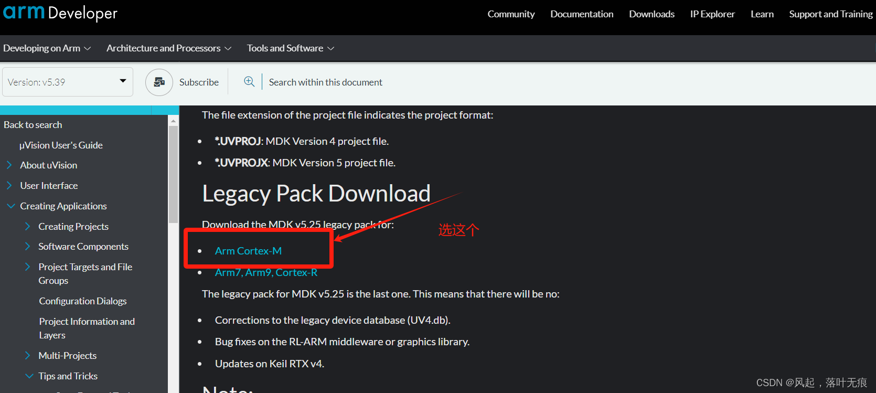Open About uVision section

pos(49,165)
